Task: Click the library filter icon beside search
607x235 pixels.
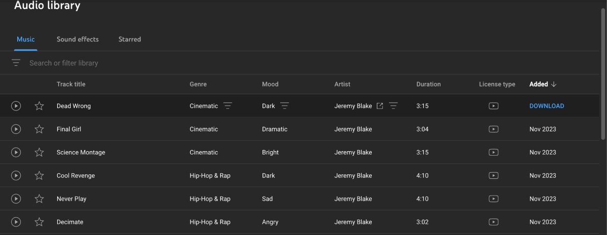Action: pyautogui.click(x=16, y=63)
